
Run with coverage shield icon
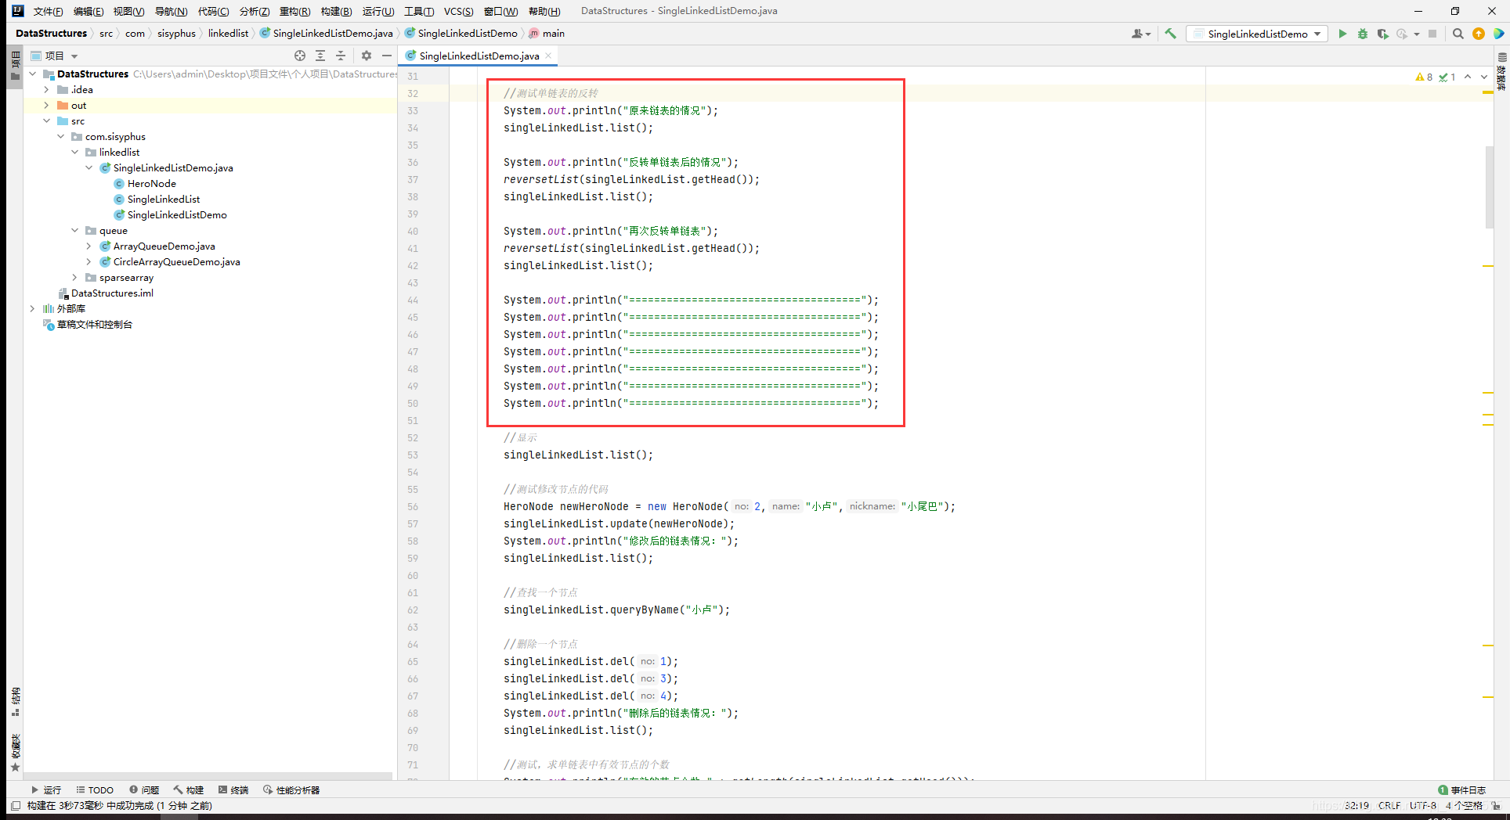1382,34
